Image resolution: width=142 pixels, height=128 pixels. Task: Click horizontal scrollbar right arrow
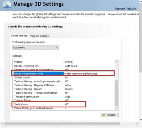(x=137, y=123)
